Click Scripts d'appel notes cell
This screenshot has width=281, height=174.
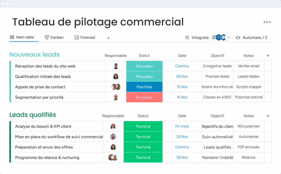click(249, 87)
